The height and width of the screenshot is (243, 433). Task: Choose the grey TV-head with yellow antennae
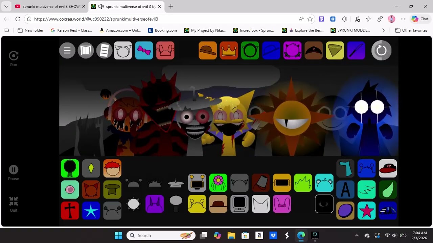(x=197, y=183)
